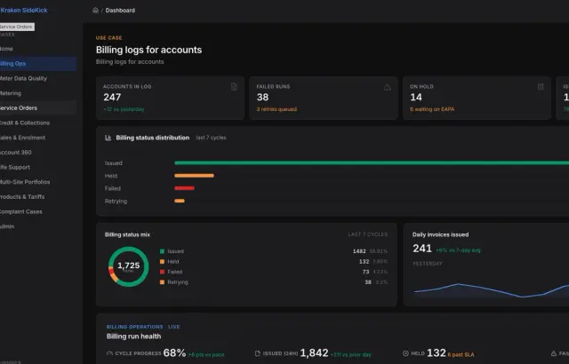Select Billing Ops in the sidebar
Screen dimensions: 569x364
tap(38, 64)
